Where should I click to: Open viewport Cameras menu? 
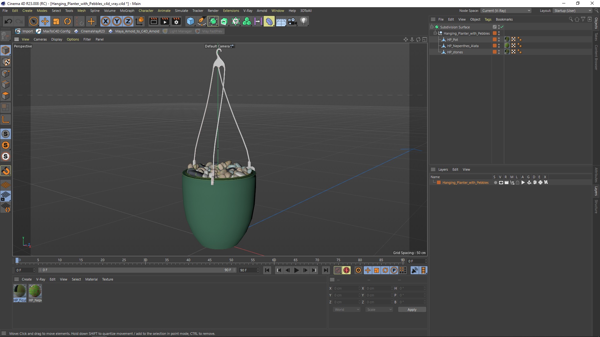[x=40, y=39]
